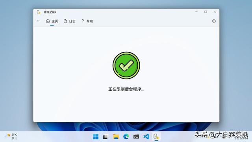
Task: Open Microsoft Edge from the taskbar
Action: [126, 136]
